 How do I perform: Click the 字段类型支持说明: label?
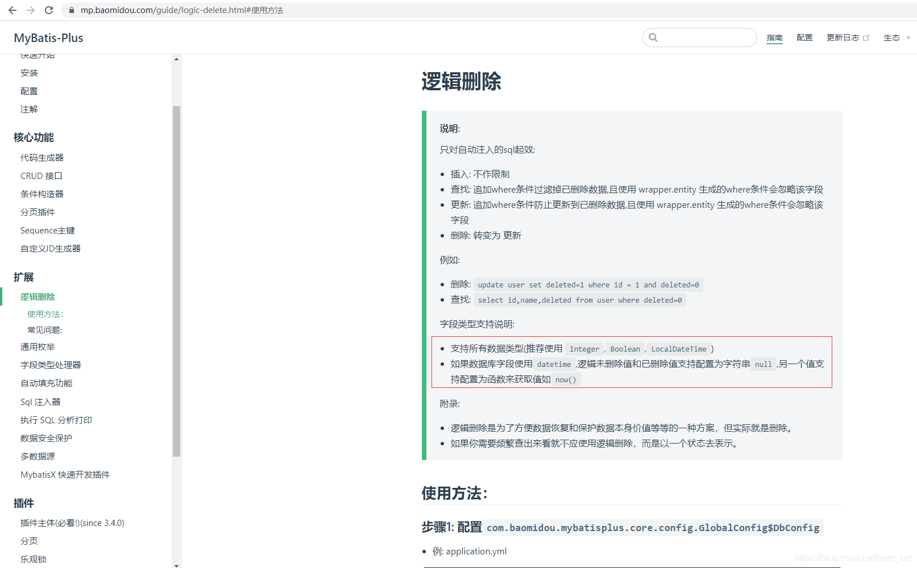477,324
